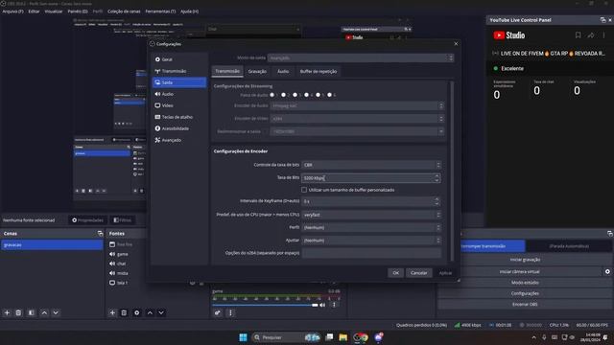The height and width of the screenshot is (345, 614).
Task: Move source up in Fontes panel
Action: pos(150,313)
